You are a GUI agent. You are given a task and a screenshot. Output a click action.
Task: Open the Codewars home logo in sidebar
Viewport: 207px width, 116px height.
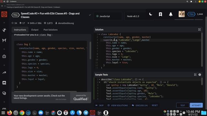[x=4, y=14]
